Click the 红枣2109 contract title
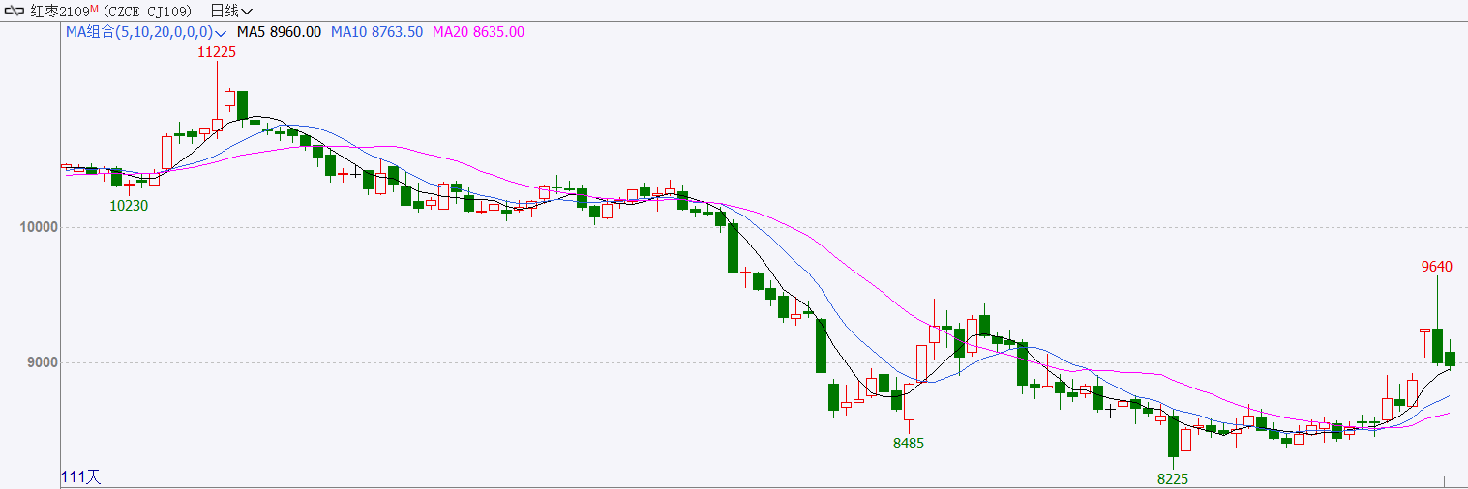 [x=58, y=11]
